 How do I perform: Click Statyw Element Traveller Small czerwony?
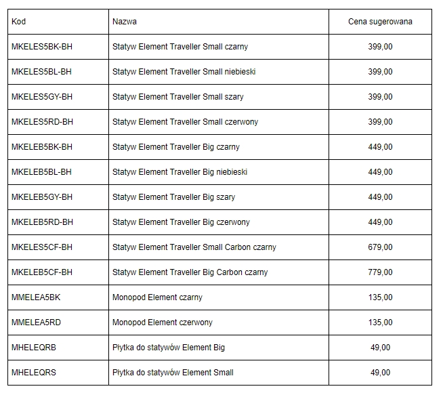[x=186, y=122]
